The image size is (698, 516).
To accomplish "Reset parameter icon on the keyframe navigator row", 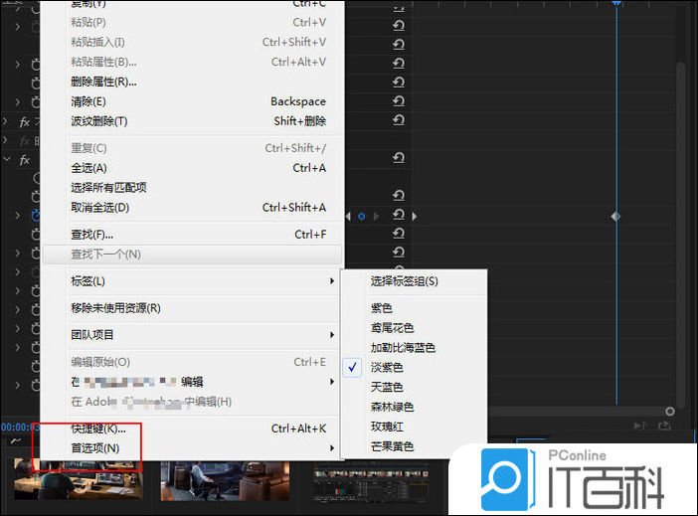I will pos(399,215).
